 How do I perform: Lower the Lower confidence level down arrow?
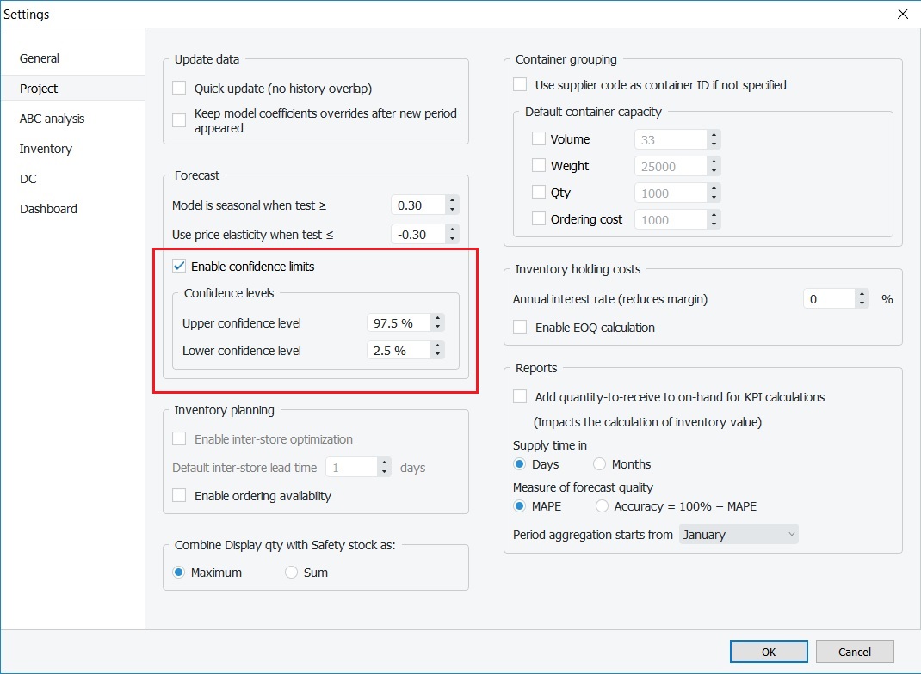[438, 354]
